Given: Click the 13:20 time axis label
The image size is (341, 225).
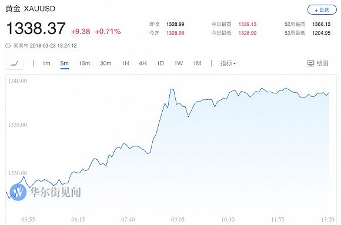Looking at the screenshot, I should tap(327, 220).
